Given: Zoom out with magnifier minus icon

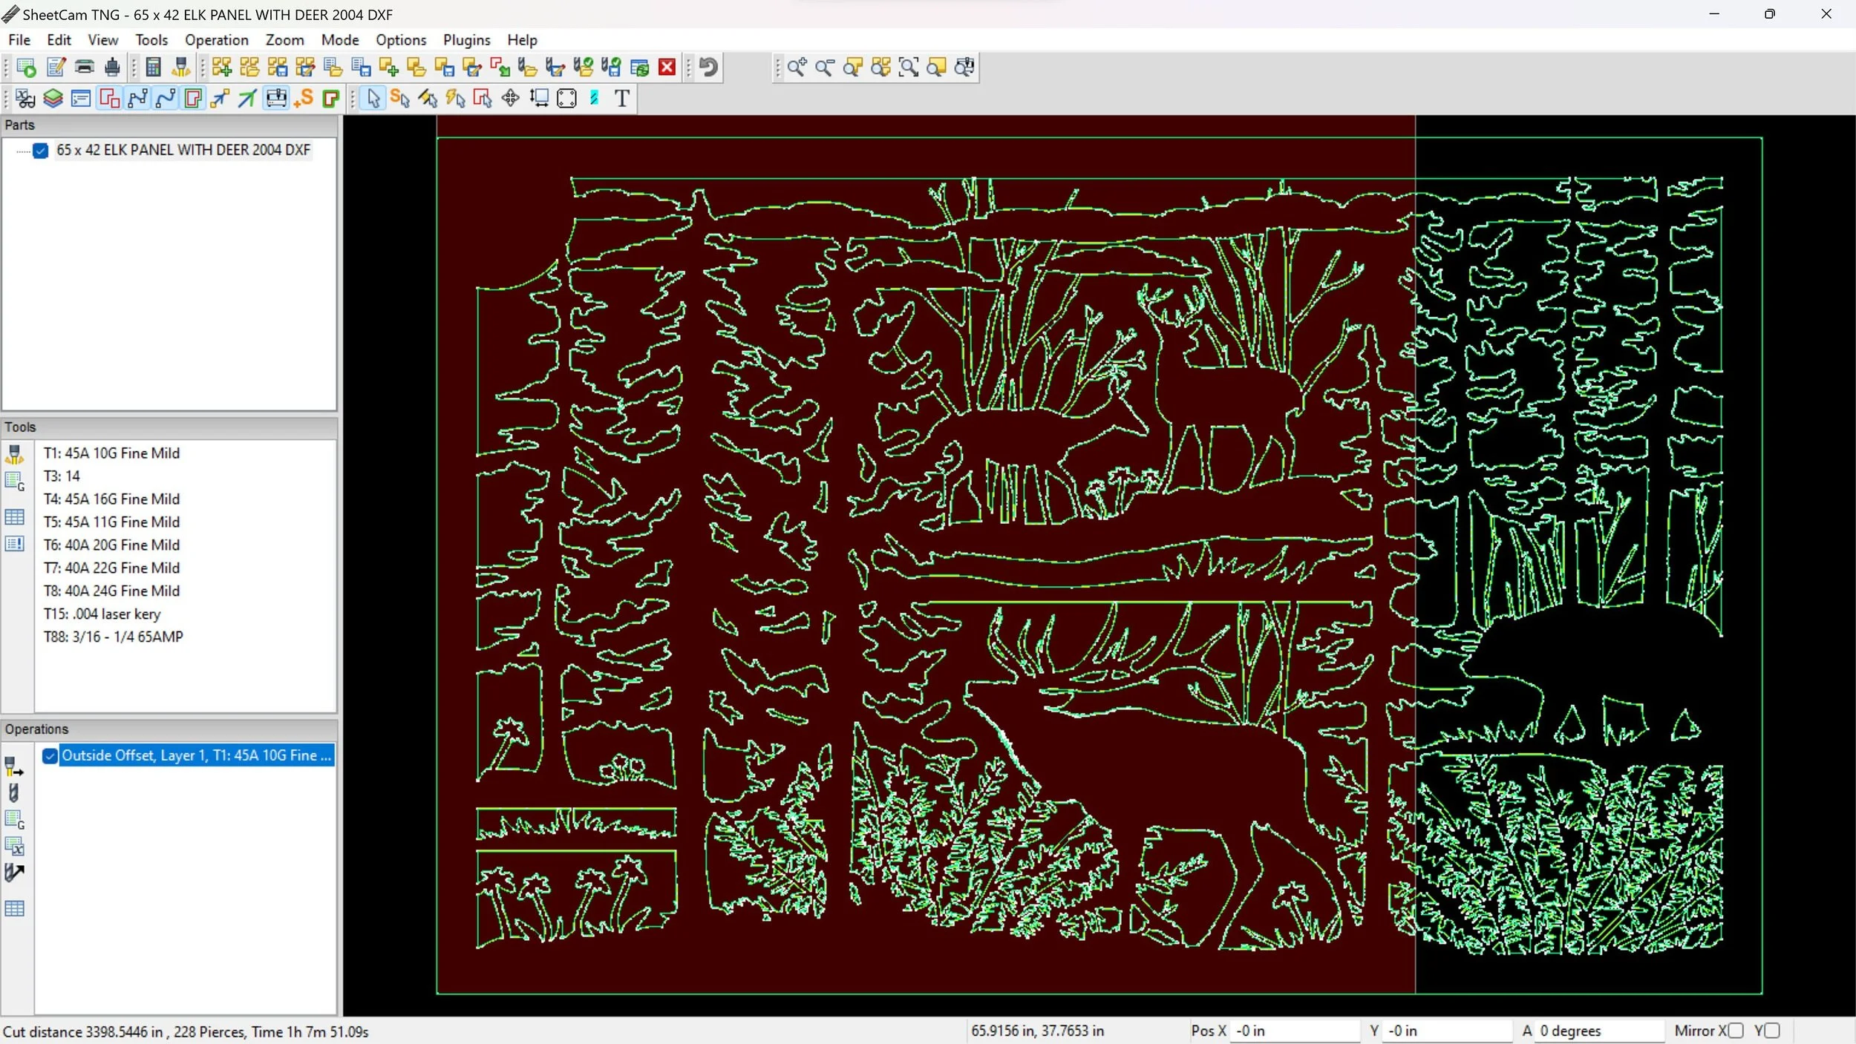Looking at the screenshot, I should click(825, 68).
